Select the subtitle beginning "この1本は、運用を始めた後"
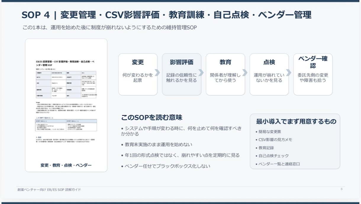The width and height of the screenshot is (361, 204). (x=110, y=28)
